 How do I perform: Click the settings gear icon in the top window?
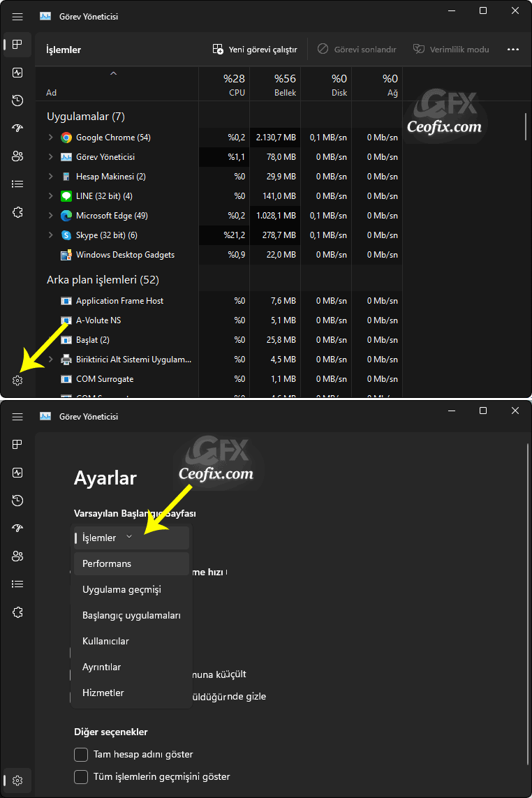pos(17,380)
